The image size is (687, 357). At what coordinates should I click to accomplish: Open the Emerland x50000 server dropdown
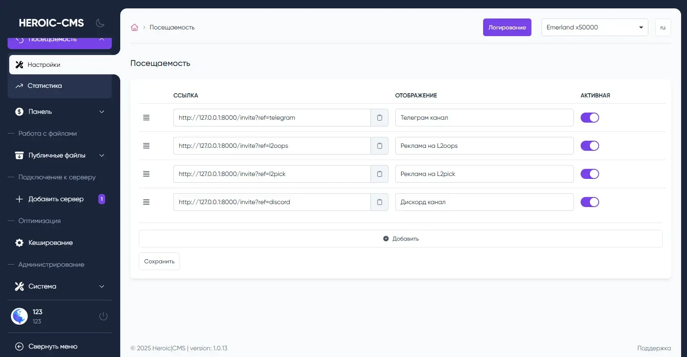(595, 27)
